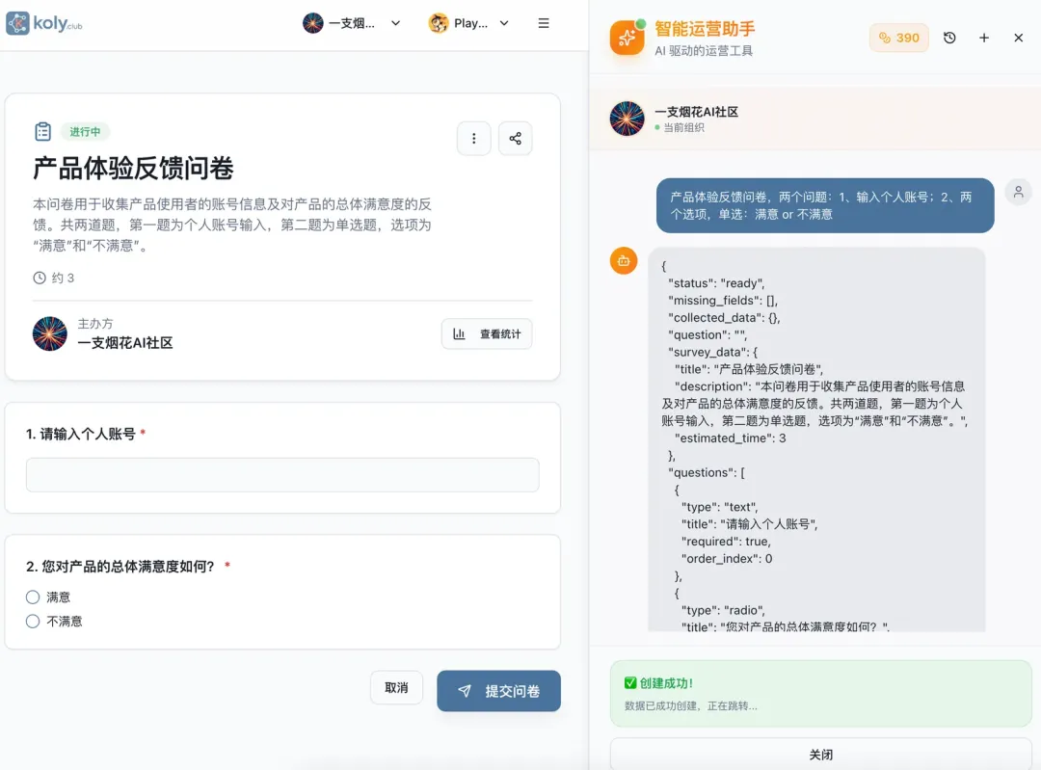Click the 一支烟花AI社区 organizer avatar

(x=50, y=333)
